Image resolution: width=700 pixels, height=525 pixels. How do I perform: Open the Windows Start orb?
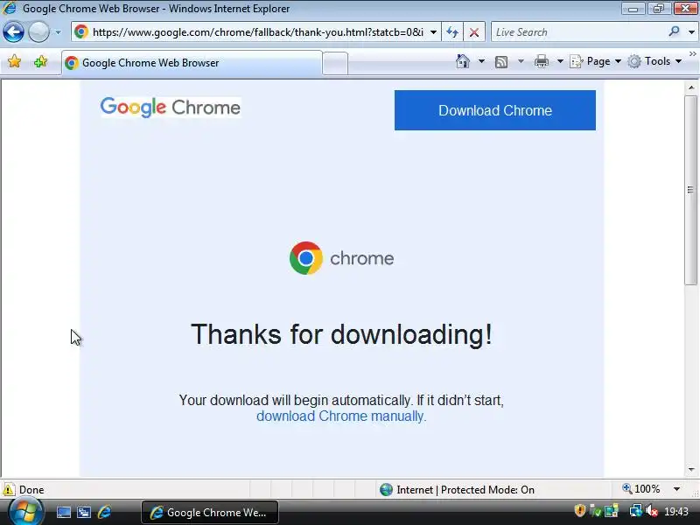coord(25,512)
